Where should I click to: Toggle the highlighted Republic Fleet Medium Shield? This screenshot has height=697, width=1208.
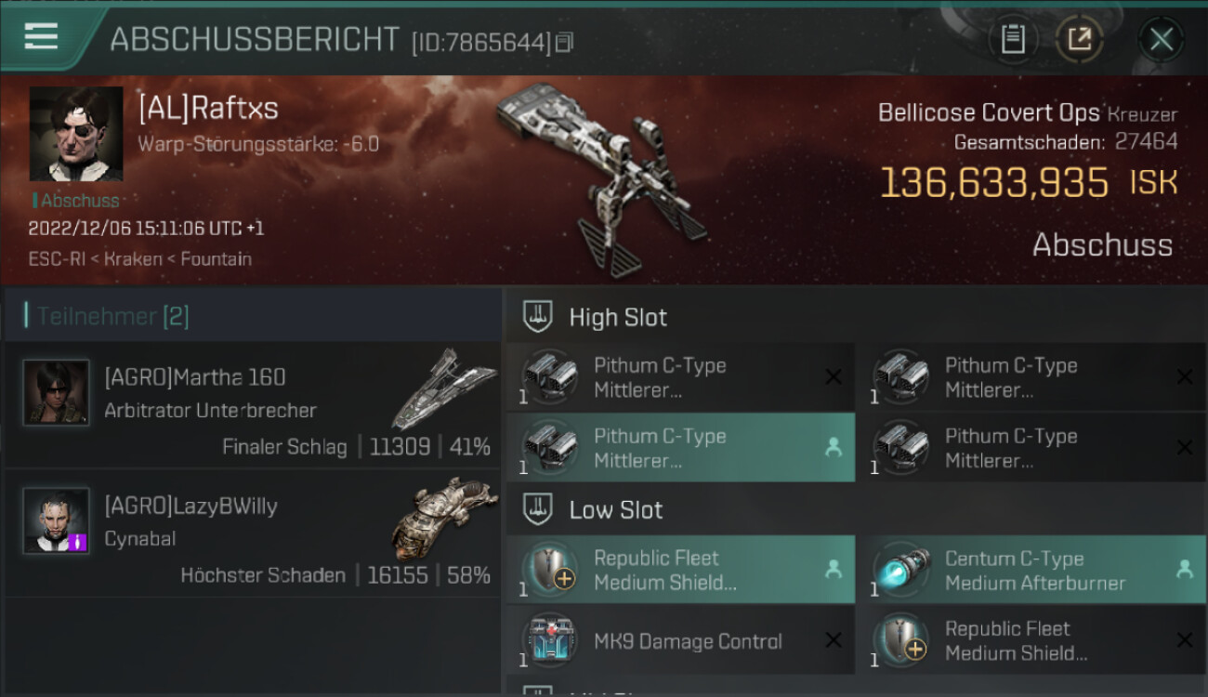(680, 570)
